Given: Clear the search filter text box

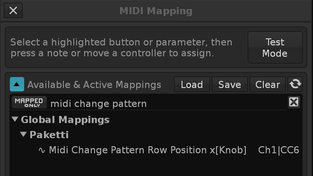Looking at the screenshot, I should [294, 102].
